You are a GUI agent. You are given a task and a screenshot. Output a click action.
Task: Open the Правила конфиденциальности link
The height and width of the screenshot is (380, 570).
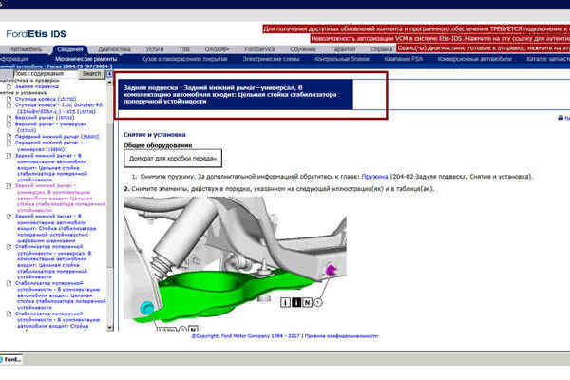pyautogui.click(x=341, y=336)
